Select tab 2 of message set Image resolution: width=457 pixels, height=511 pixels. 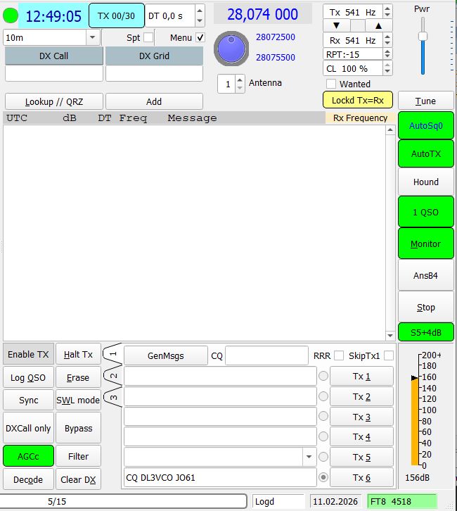click(x=112, y=377)
